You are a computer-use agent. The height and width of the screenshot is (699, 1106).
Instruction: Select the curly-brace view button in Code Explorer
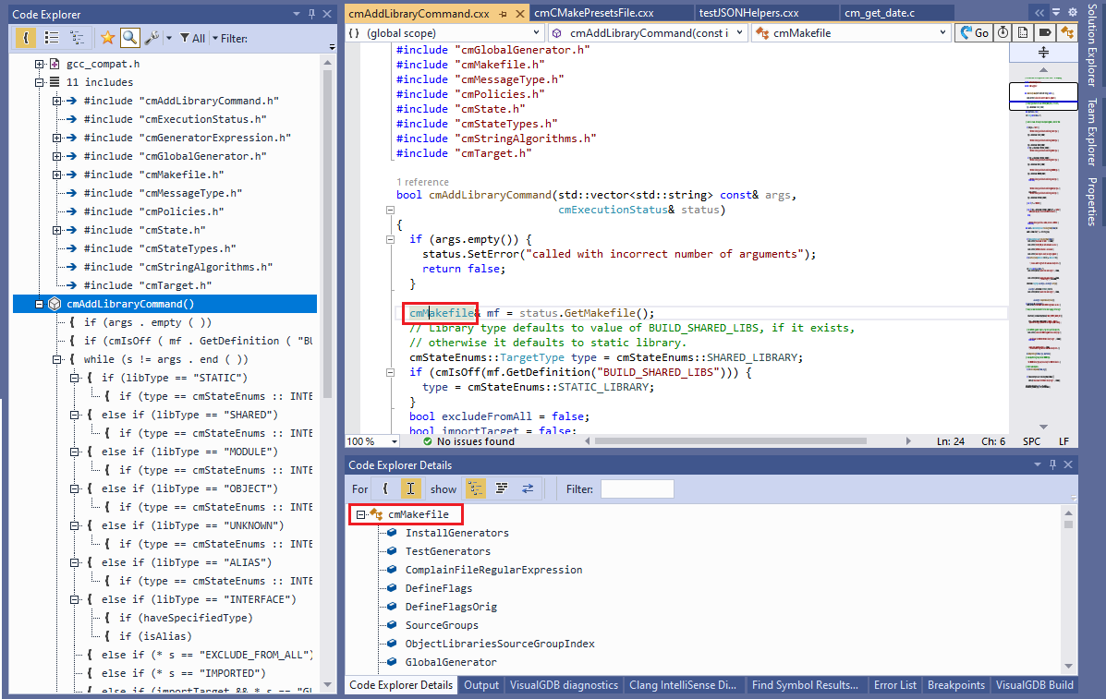(25, 38)
